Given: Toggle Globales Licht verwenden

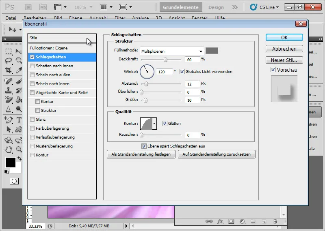Looking at the screenshot, I should click(x=182, y=72).
